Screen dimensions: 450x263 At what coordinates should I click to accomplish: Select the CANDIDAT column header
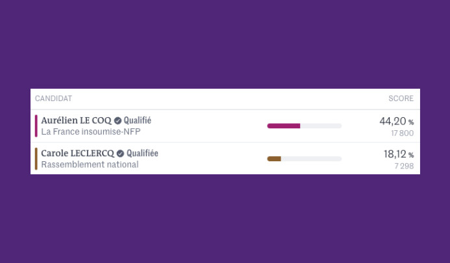click(x=53, y=98)
